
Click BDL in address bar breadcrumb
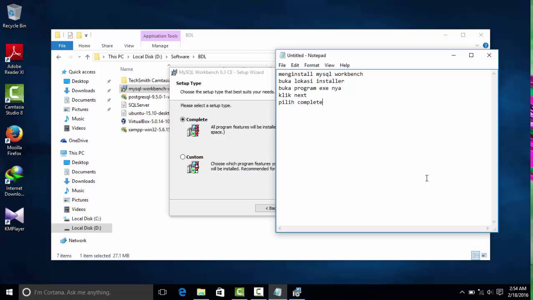click(x=202, y=57)
